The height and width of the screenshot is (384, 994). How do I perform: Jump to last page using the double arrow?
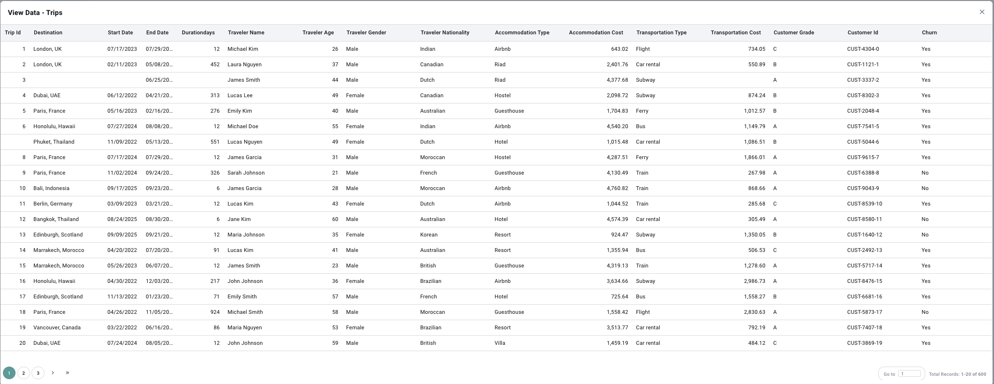[67, 373]
